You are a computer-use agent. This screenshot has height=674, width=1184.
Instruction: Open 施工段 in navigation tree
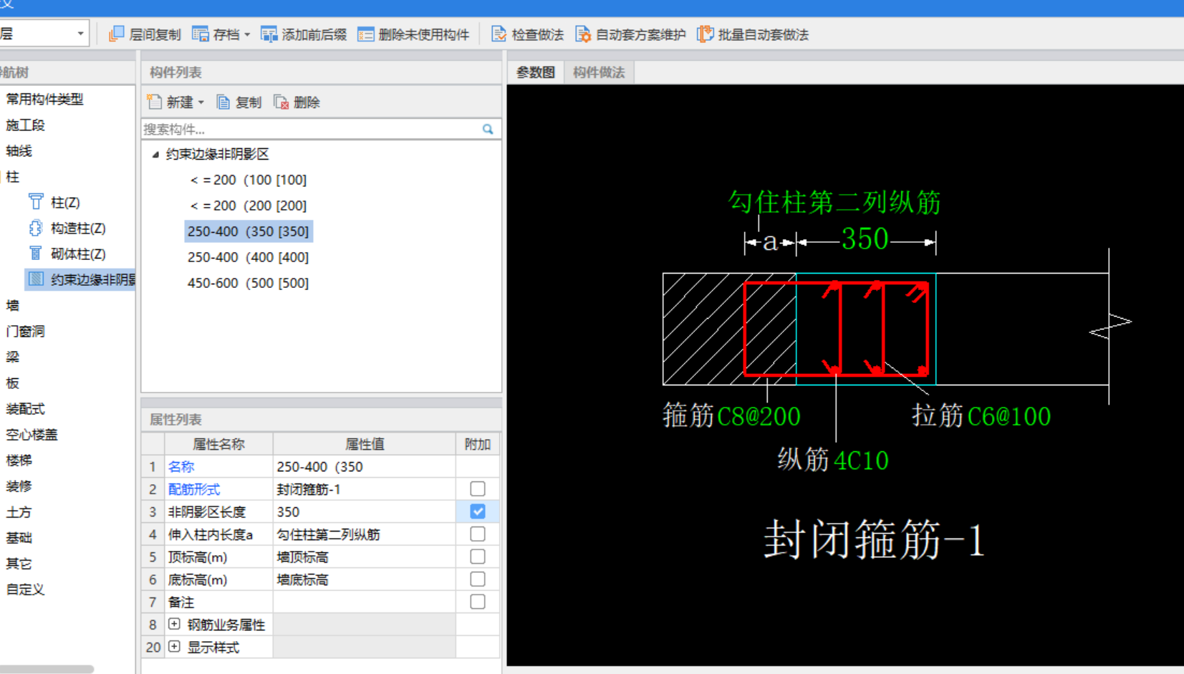coord(26,125)
